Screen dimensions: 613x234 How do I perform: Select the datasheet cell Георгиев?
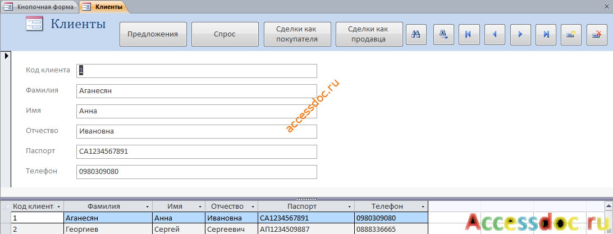(x=108, y=230)
